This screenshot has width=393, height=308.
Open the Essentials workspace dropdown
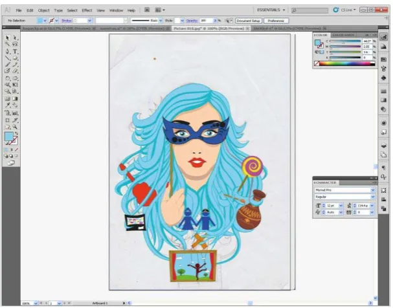click(x=271, y=10)
